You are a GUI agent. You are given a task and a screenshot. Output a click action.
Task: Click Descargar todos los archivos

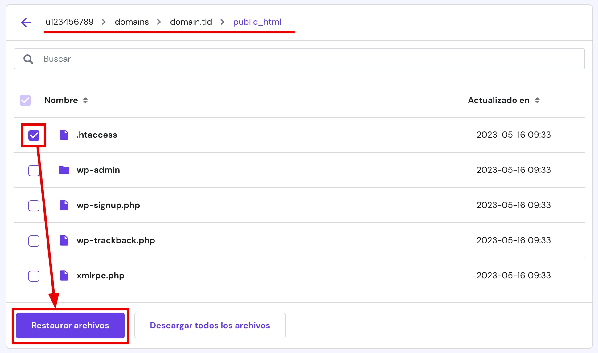tap(210, 326)
